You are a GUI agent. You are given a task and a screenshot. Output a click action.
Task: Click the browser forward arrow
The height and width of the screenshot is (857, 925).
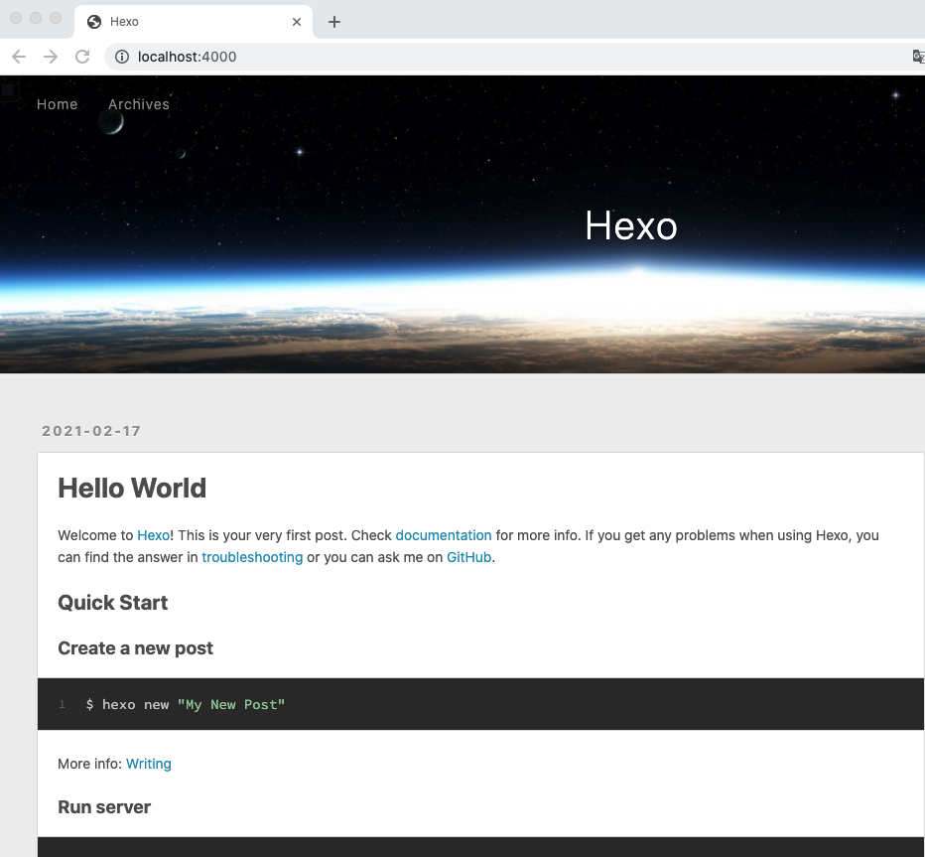[x=51, y=57]
